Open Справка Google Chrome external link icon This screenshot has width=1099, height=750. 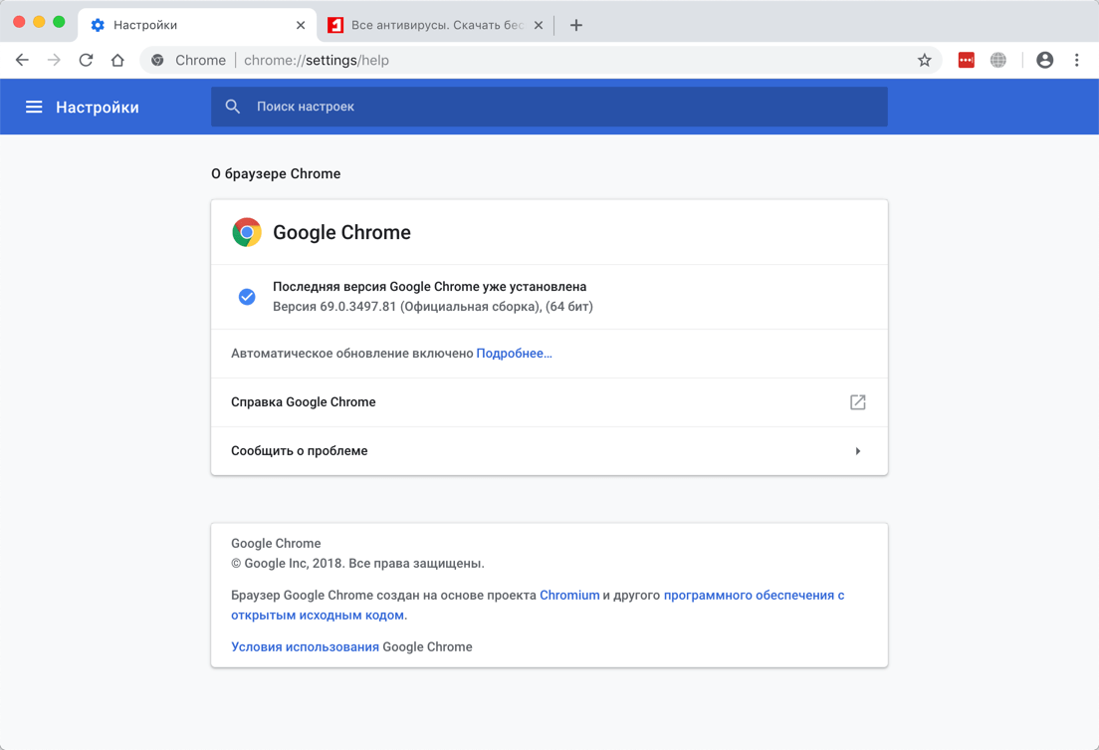[x=858, y=402]
